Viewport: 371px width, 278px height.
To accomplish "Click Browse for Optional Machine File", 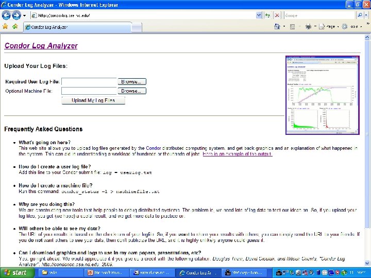I will point(132,91).
